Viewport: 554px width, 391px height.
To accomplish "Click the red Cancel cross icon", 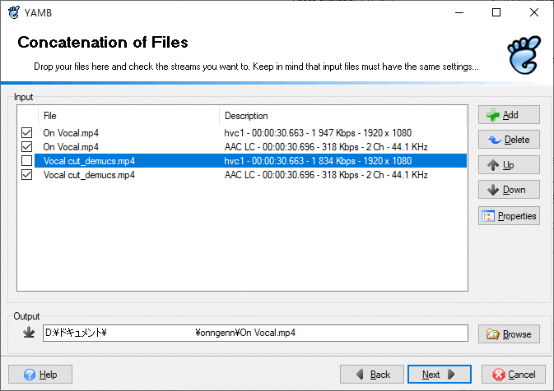I will pos(499,375).
